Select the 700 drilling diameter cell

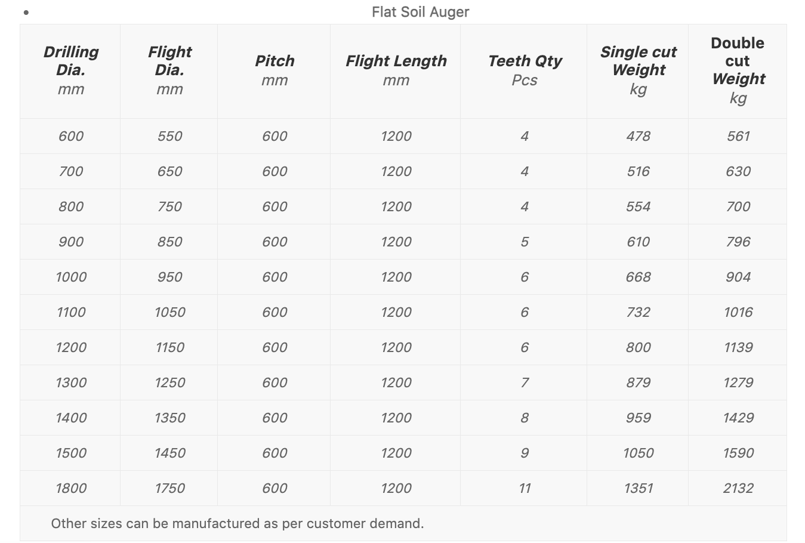pyautogui.click(x=71, y=171)
